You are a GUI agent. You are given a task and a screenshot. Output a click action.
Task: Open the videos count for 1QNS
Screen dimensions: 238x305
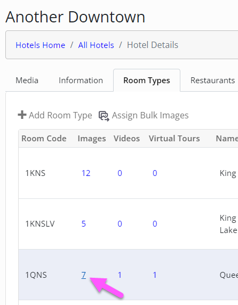point(120,275)
